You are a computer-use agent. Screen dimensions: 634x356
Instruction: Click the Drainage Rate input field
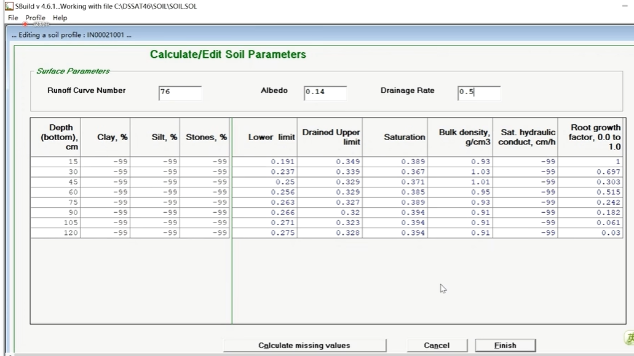(x=479, y=93)
